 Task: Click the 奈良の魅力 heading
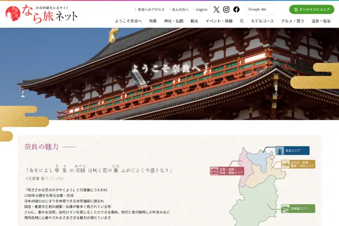click(41, 147)
